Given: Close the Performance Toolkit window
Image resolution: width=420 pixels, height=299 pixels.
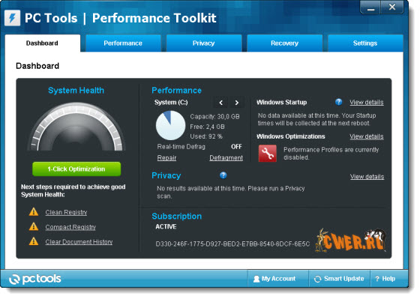Looking at the screenshot, I should click(x=392, y=7).
